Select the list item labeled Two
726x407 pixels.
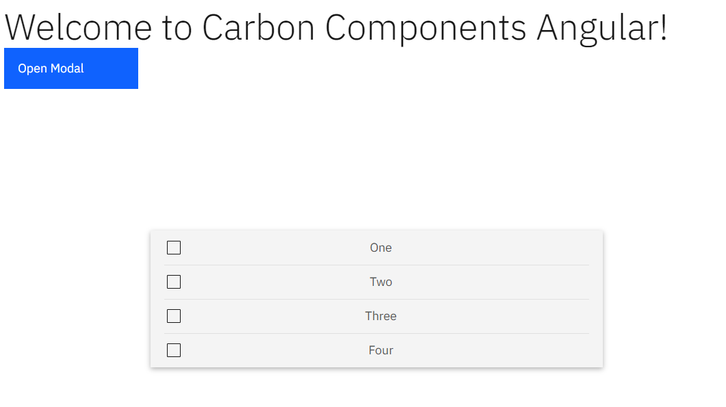pos(380,282)
